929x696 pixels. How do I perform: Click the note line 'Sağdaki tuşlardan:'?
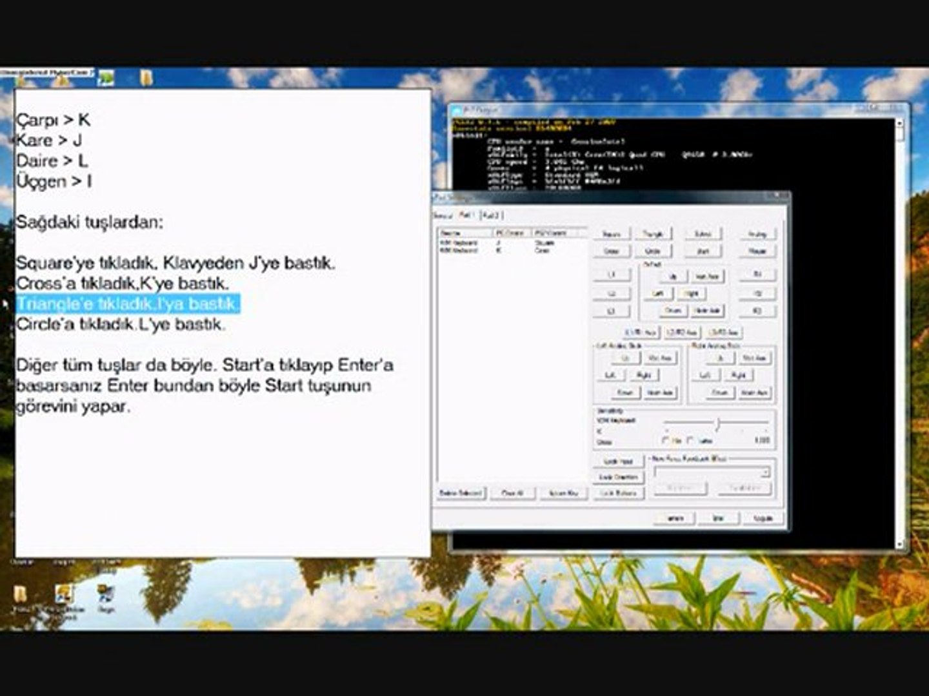(x=90, y=223)
